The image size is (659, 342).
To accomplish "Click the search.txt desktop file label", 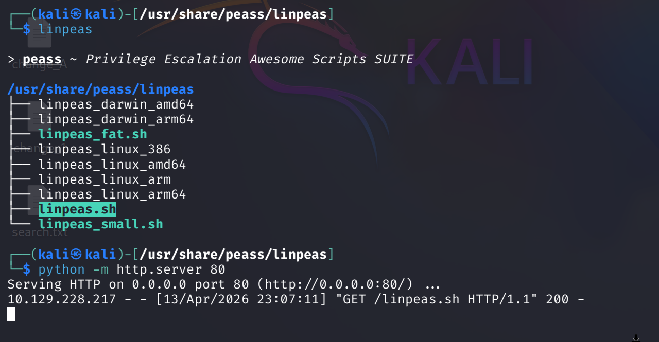I will [x=40, y=232].
